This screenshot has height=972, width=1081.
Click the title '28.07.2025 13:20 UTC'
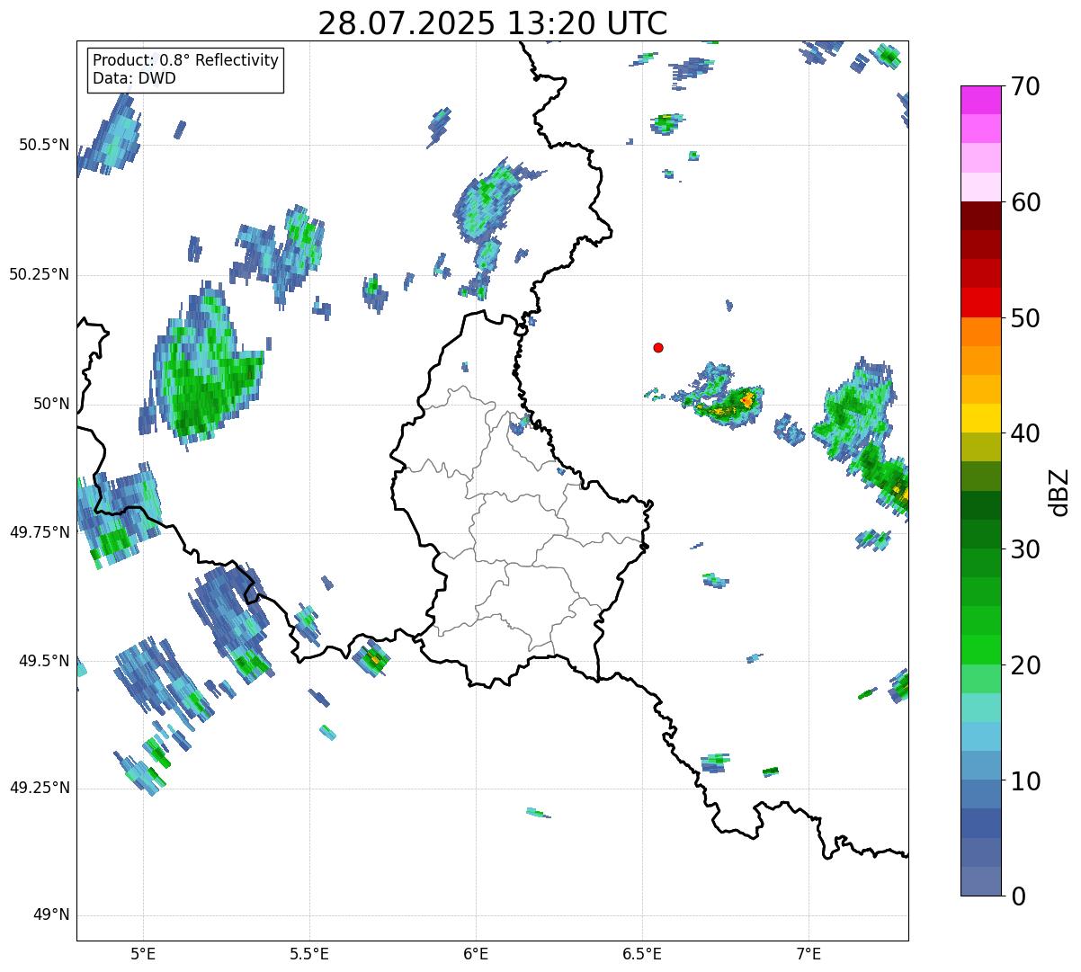(x=493, y=22)
